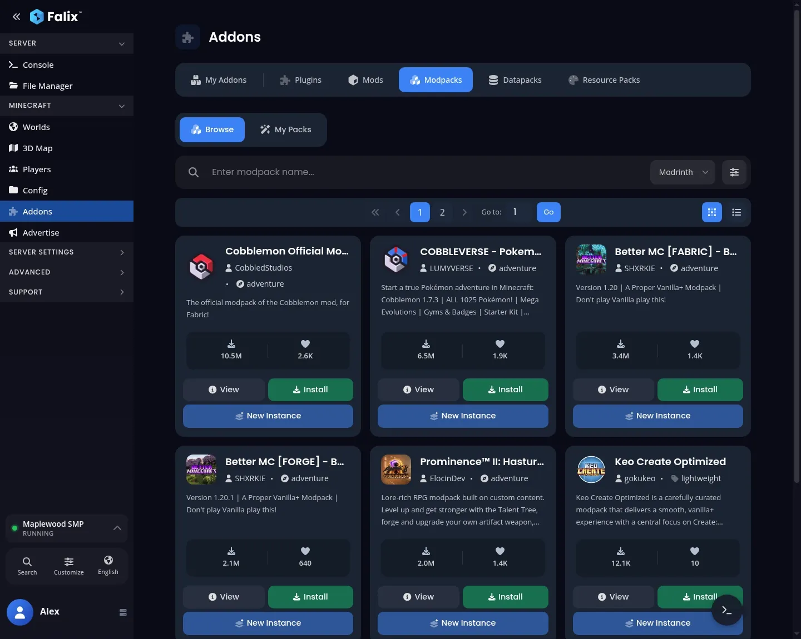Image resolution: width=801 pixels, height=639 pixels.
Task: Click the modpack name search field
Action: pyautogui.click(x=426, y=172)
